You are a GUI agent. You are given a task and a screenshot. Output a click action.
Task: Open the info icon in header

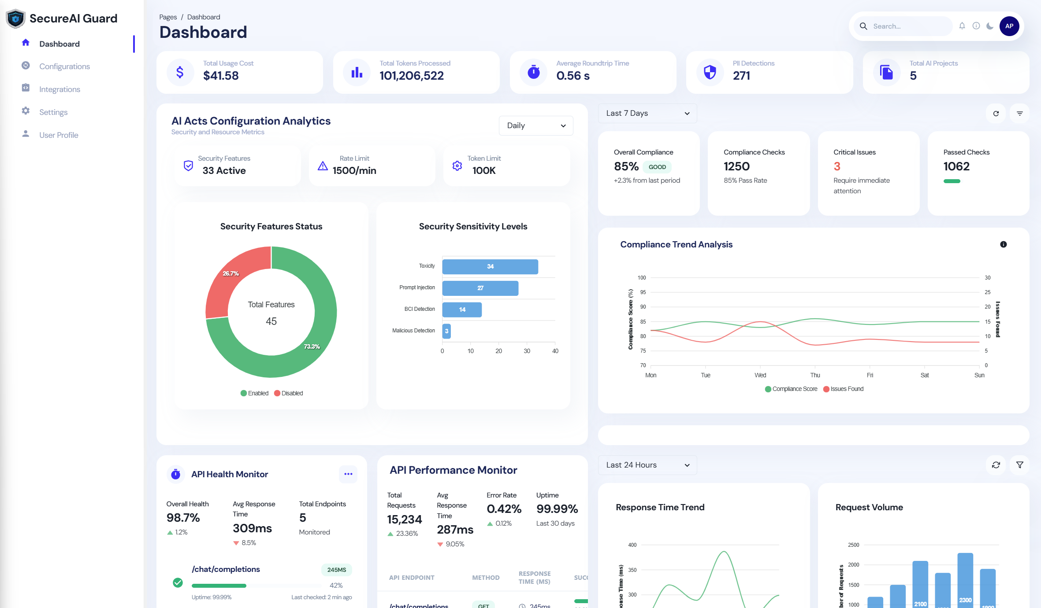pos(976,26)
